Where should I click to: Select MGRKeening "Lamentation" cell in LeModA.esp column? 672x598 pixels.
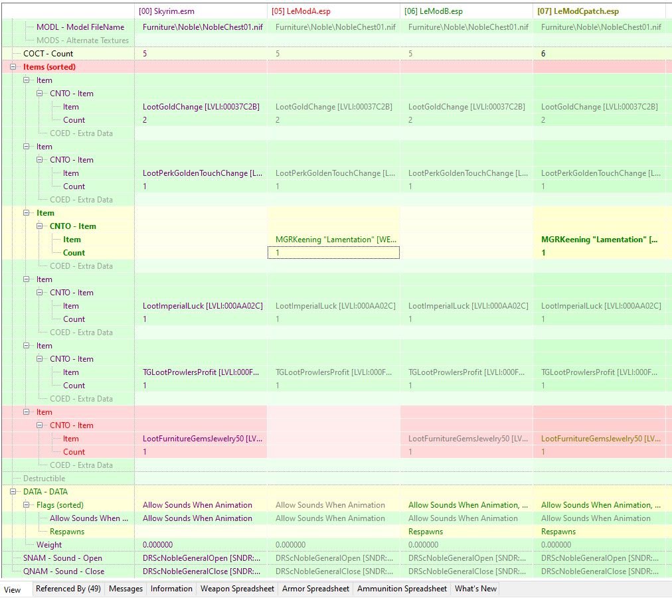pos(333,240)
